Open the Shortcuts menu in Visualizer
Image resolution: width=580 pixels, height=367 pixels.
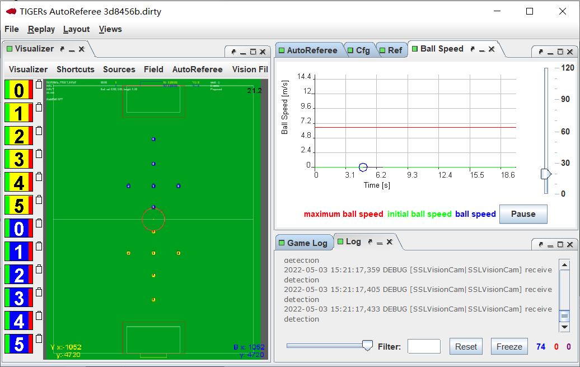point(76,69)
